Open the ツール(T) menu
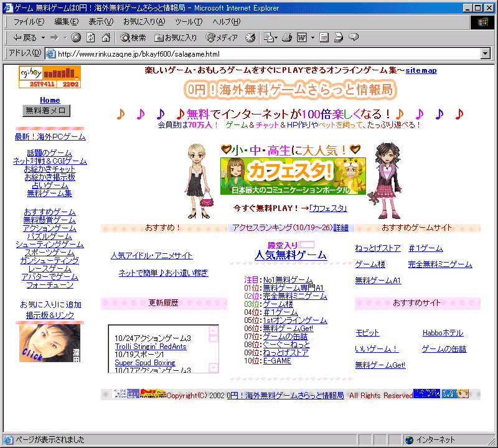Viewport: 498px width, 448px height. tap(189, 22)
